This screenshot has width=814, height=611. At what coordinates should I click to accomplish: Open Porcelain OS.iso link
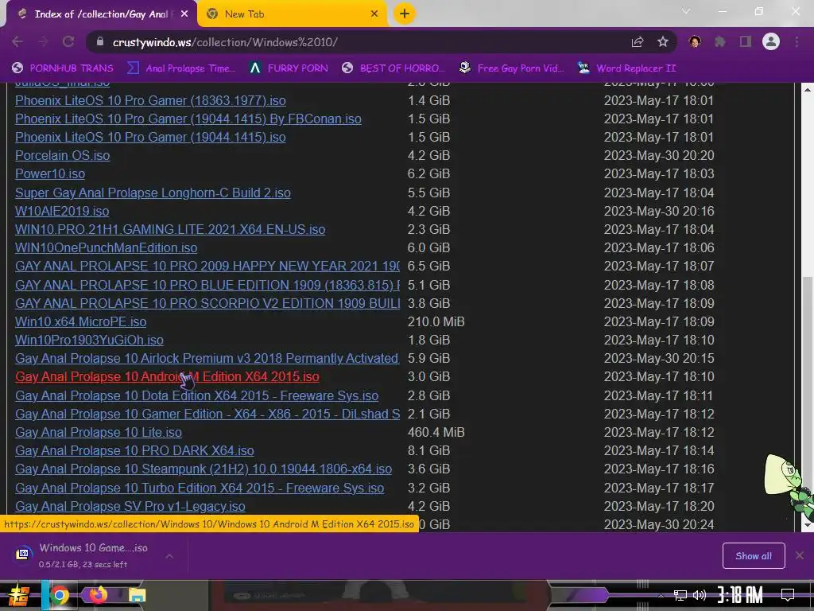pos(62,155)
